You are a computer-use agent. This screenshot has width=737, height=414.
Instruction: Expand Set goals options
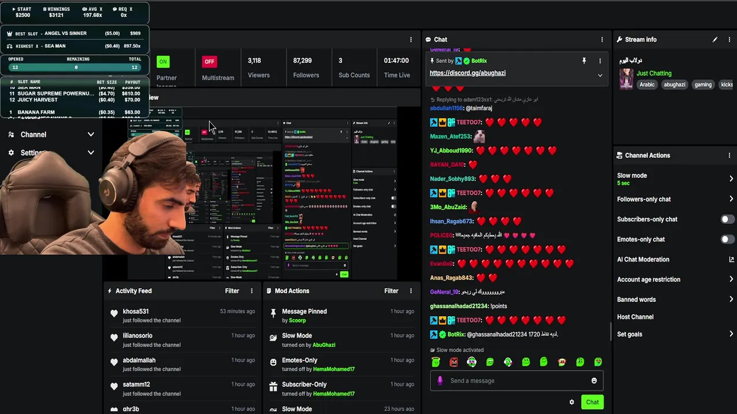[x=731, y=334]
